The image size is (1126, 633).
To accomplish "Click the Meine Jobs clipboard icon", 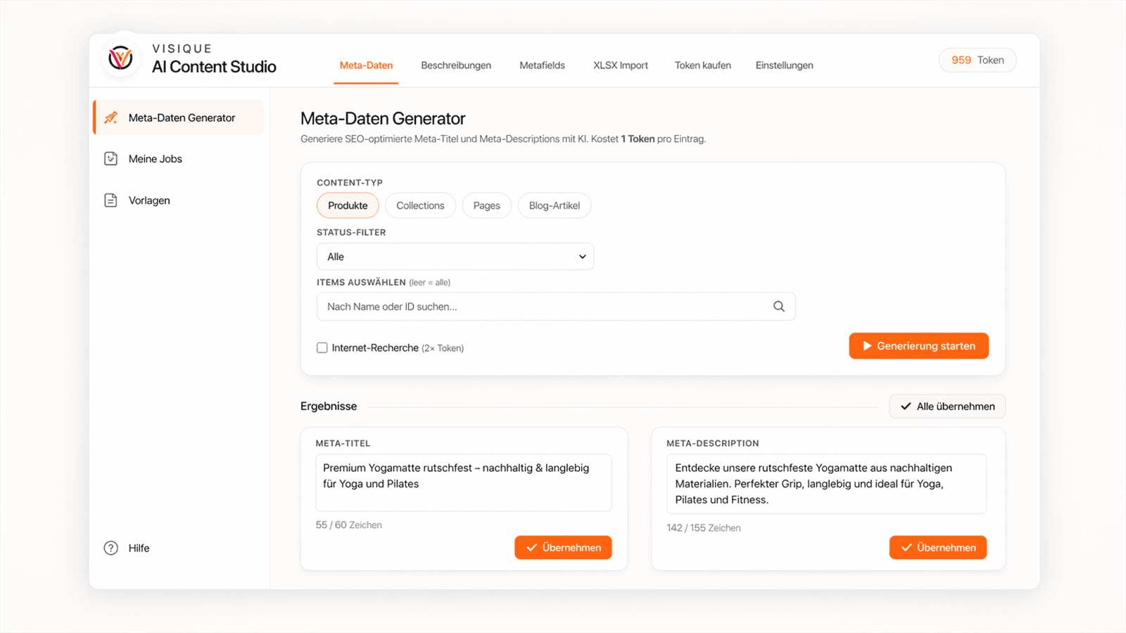I will pos(110,159).
